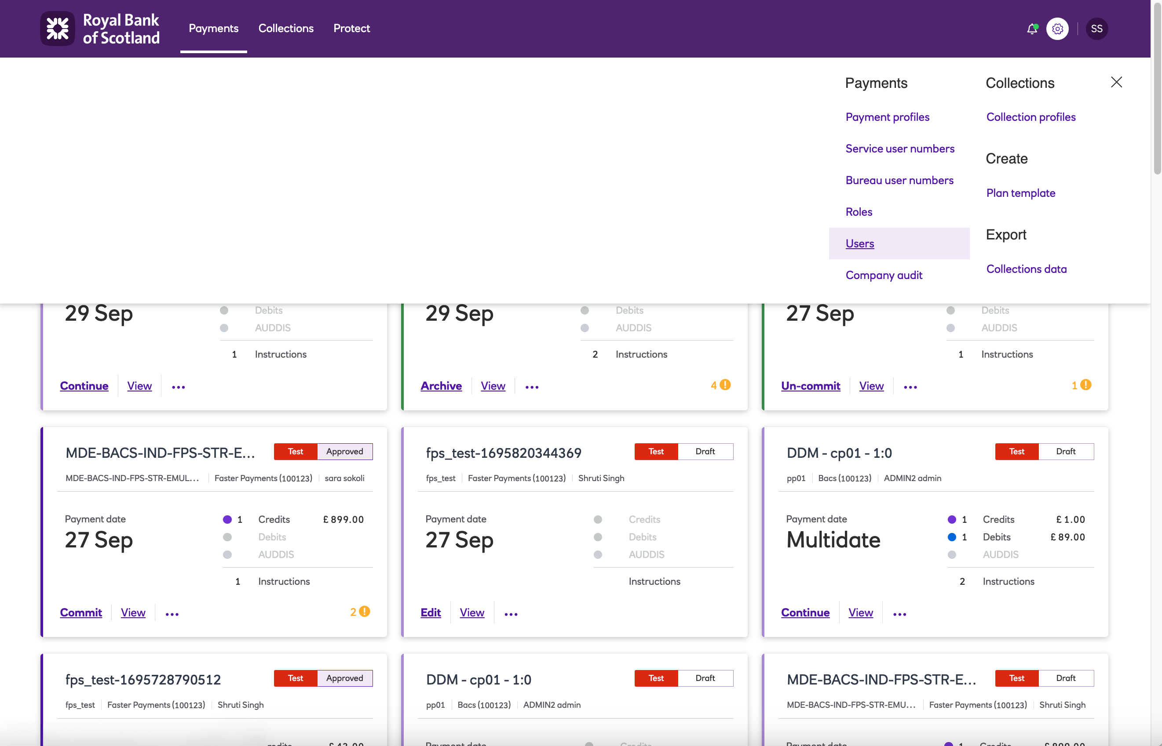Click the Continue link on the first 29 Sep card
The height and width of the screenshot is (746, 1162).
[84, 386]
